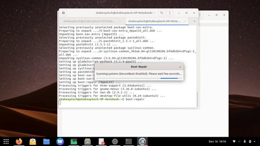Click the Boot Repair scanning progress bar

coord(139,78)
